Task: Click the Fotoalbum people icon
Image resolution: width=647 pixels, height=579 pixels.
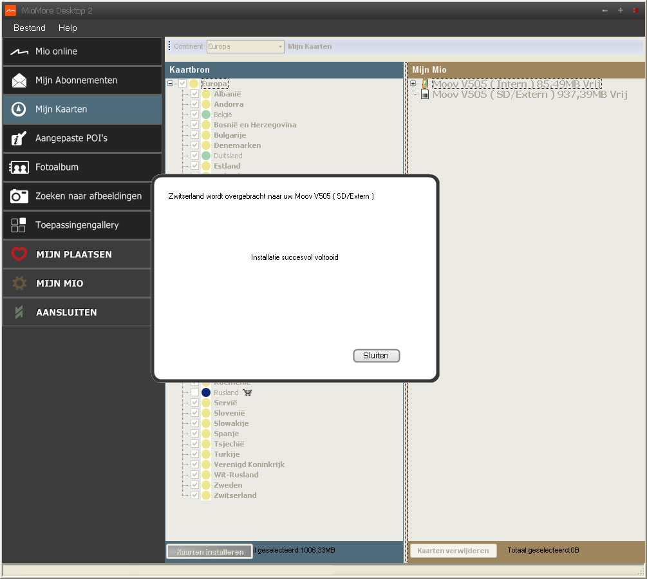Action: [x=19, y=167]
